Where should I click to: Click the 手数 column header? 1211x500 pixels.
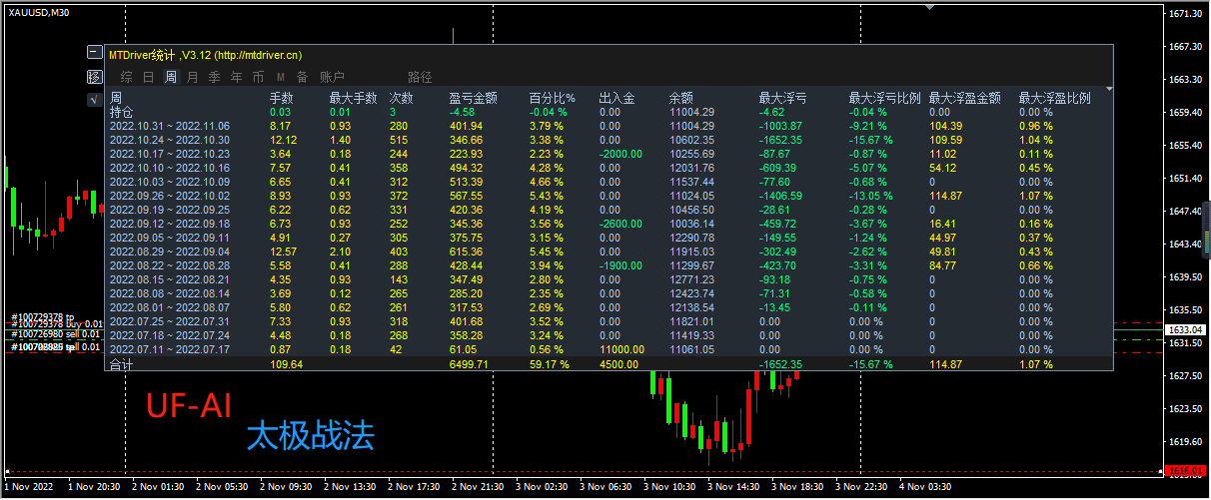(x=282, y=98)
